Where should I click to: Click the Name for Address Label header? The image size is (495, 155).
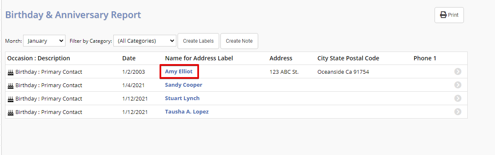(x=199, y=58)
